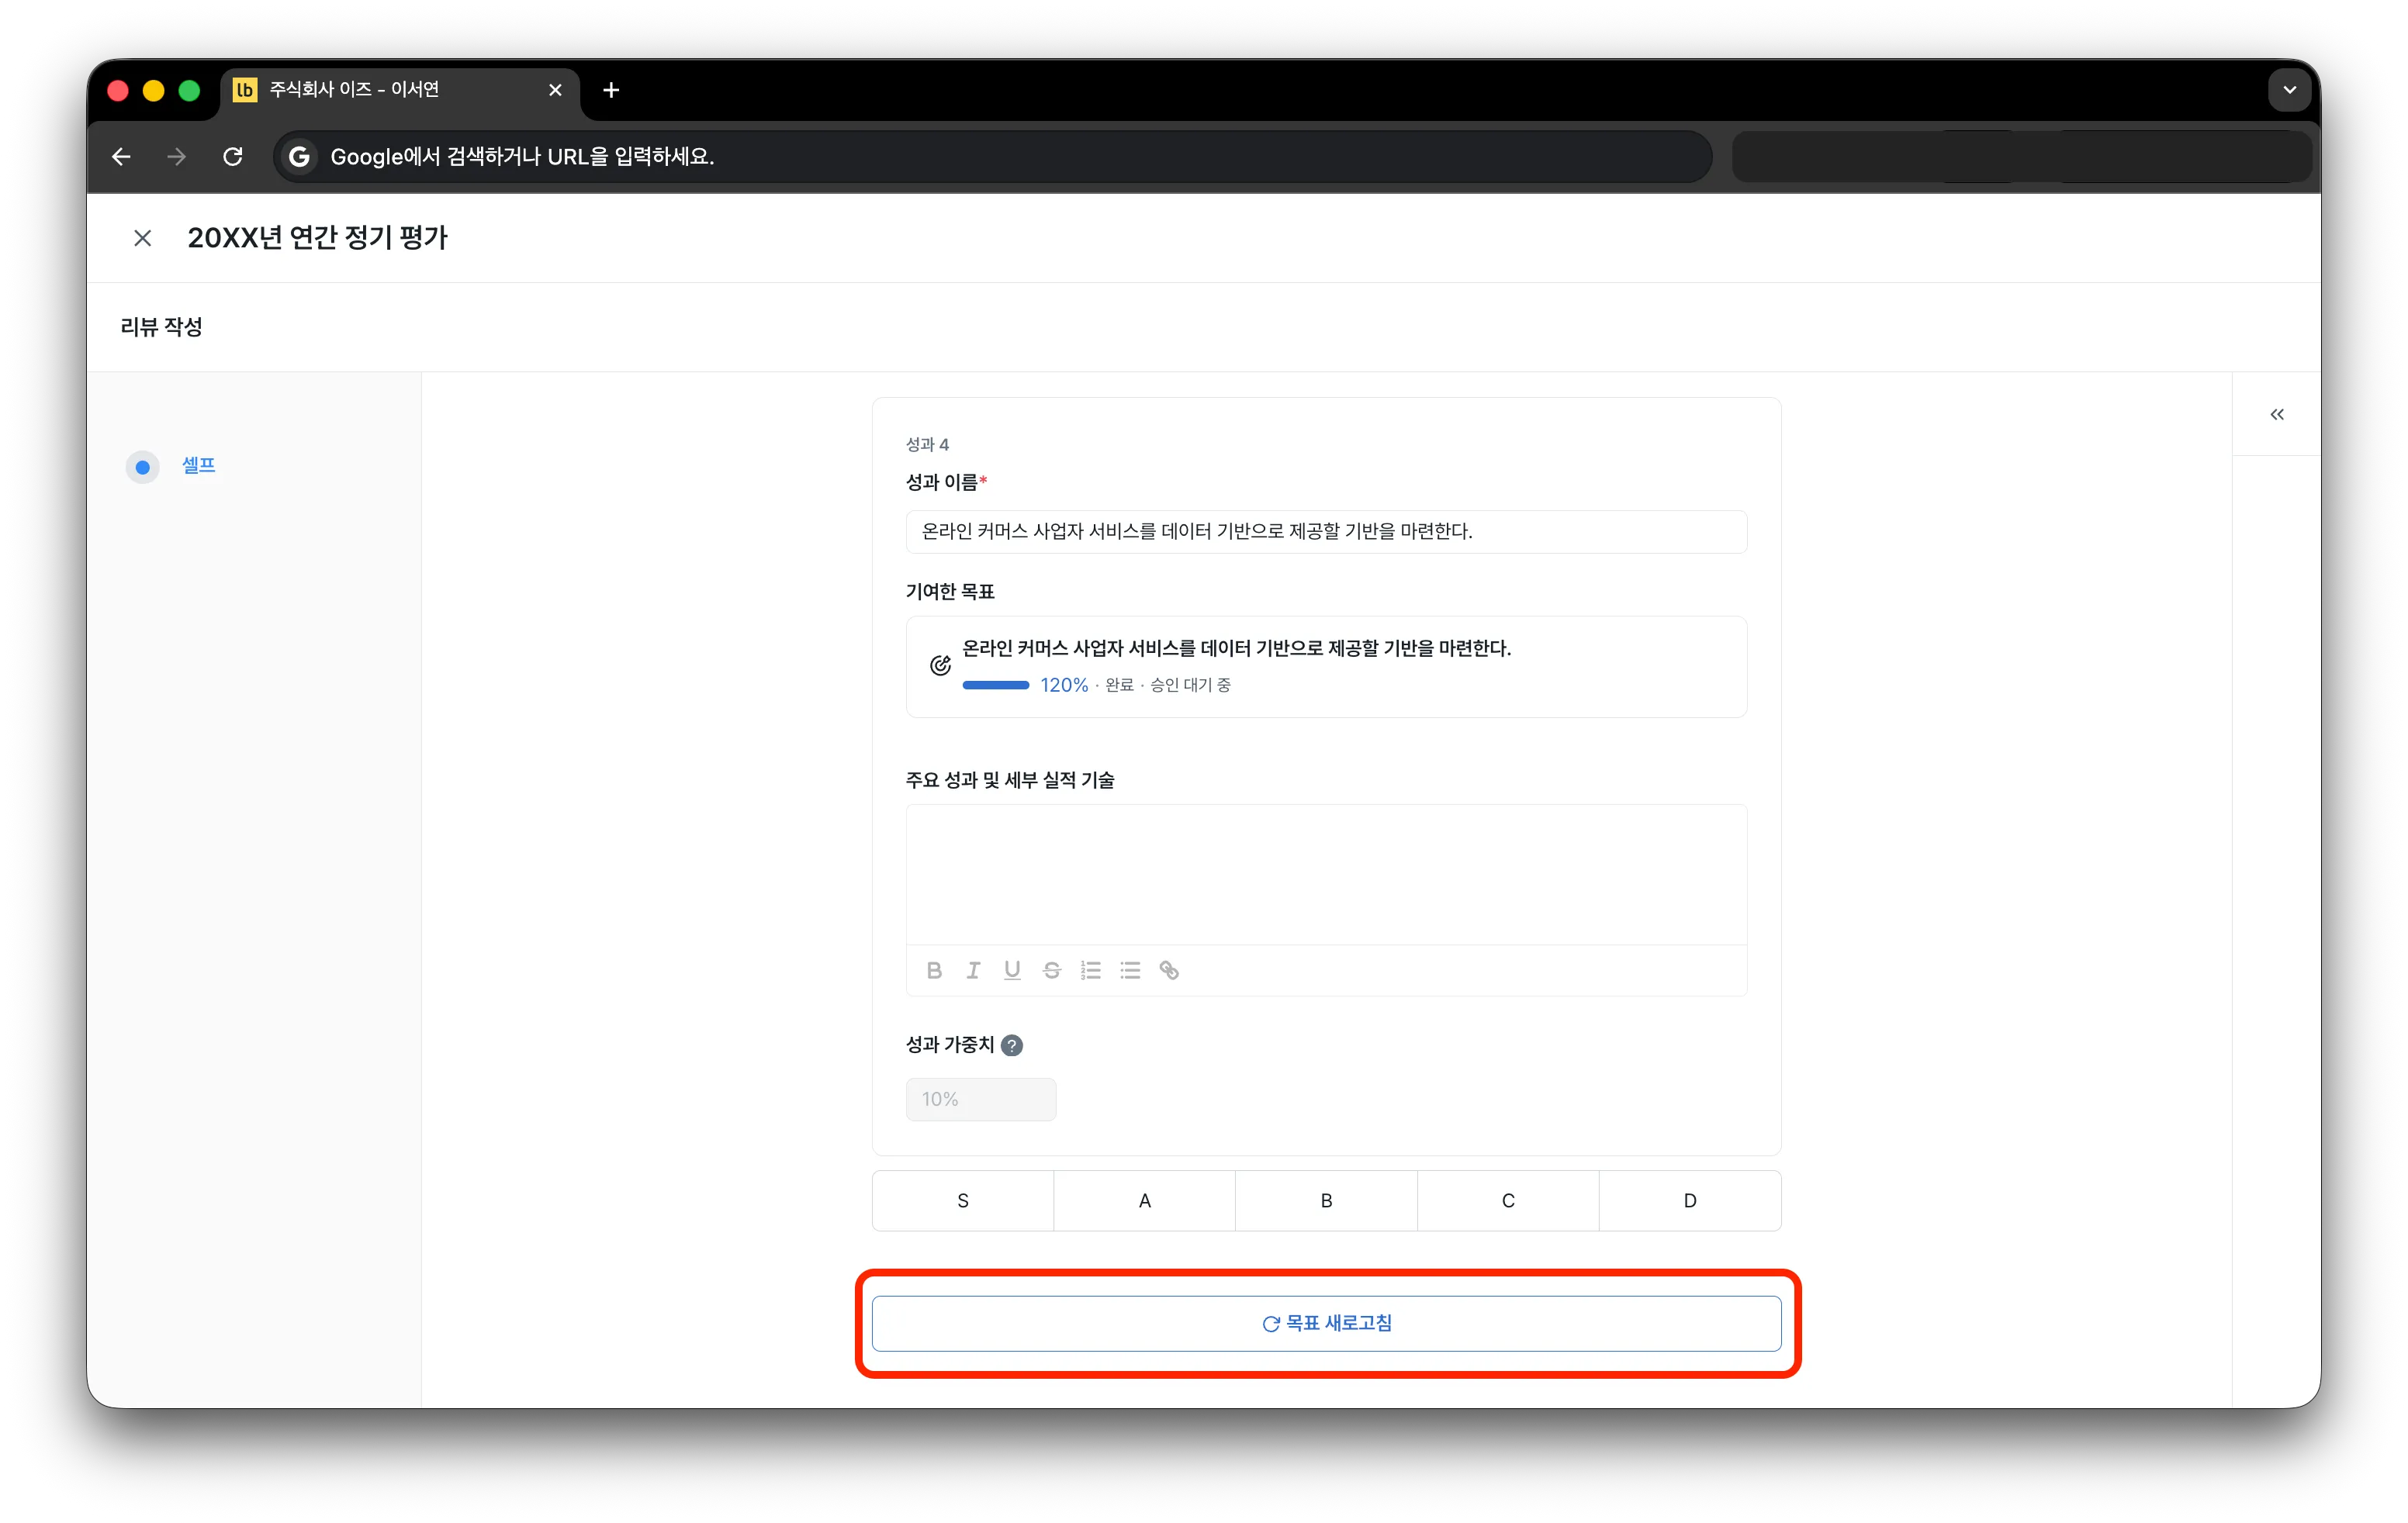The image size is (2408, 1523).
Task: Close the 20XX년 연간 정기 평가 page
Action: (x=143, y=238)
